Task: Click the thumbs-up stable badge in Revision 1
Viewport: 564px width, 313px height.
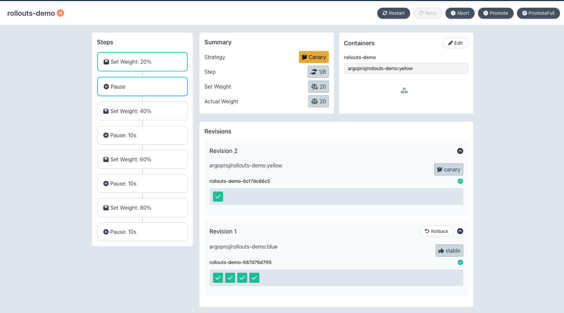Action: click(x=449, y=251)
